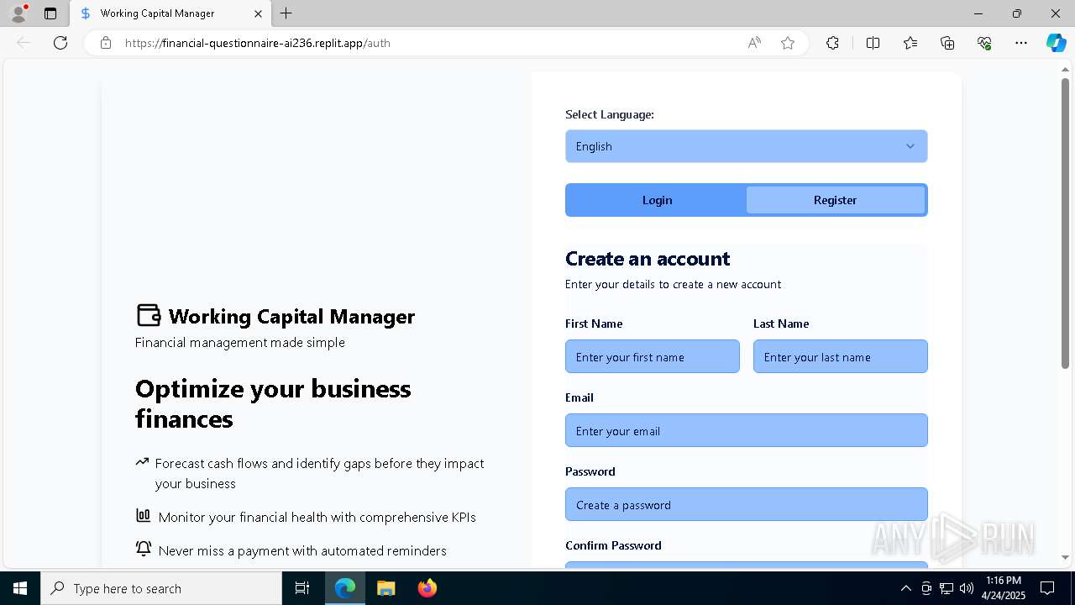Focus the First Name field
This screenshot has height=605, width=1075.
(x=652, y=356)
